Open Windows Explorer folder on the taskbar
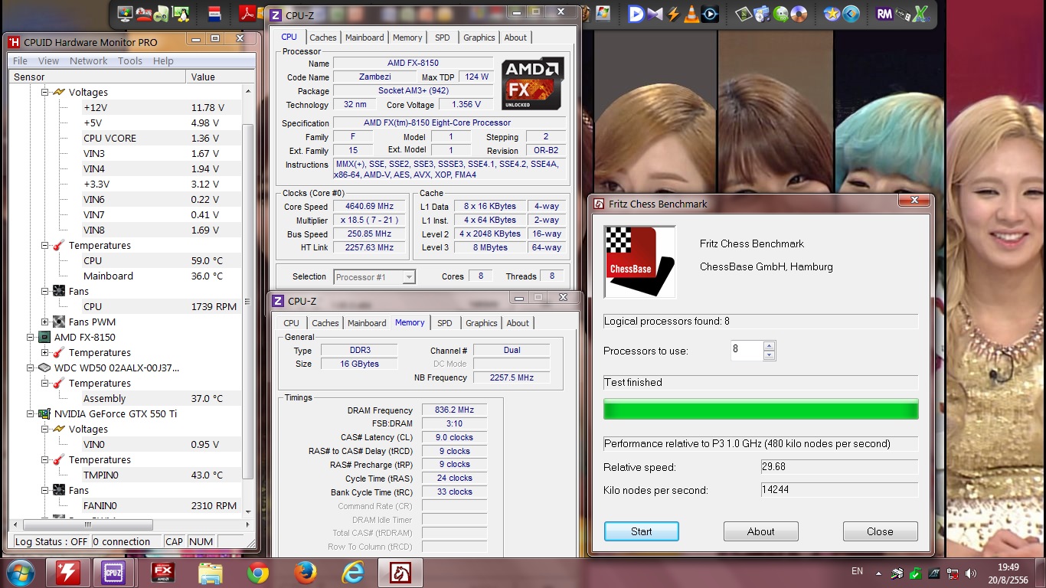The width and height of the screenshot is (1046, 588). pyautogui.click(x=210, y=572)
